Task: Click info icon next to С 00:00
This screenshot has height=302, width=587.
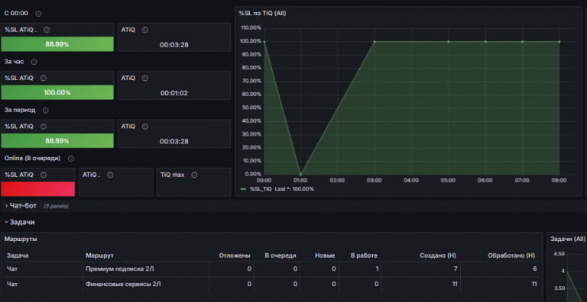Action: (x=38, y=14)
